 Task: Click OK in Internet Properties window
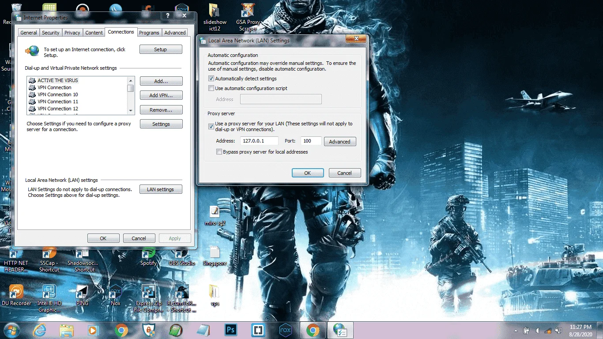tap(103, 238)
